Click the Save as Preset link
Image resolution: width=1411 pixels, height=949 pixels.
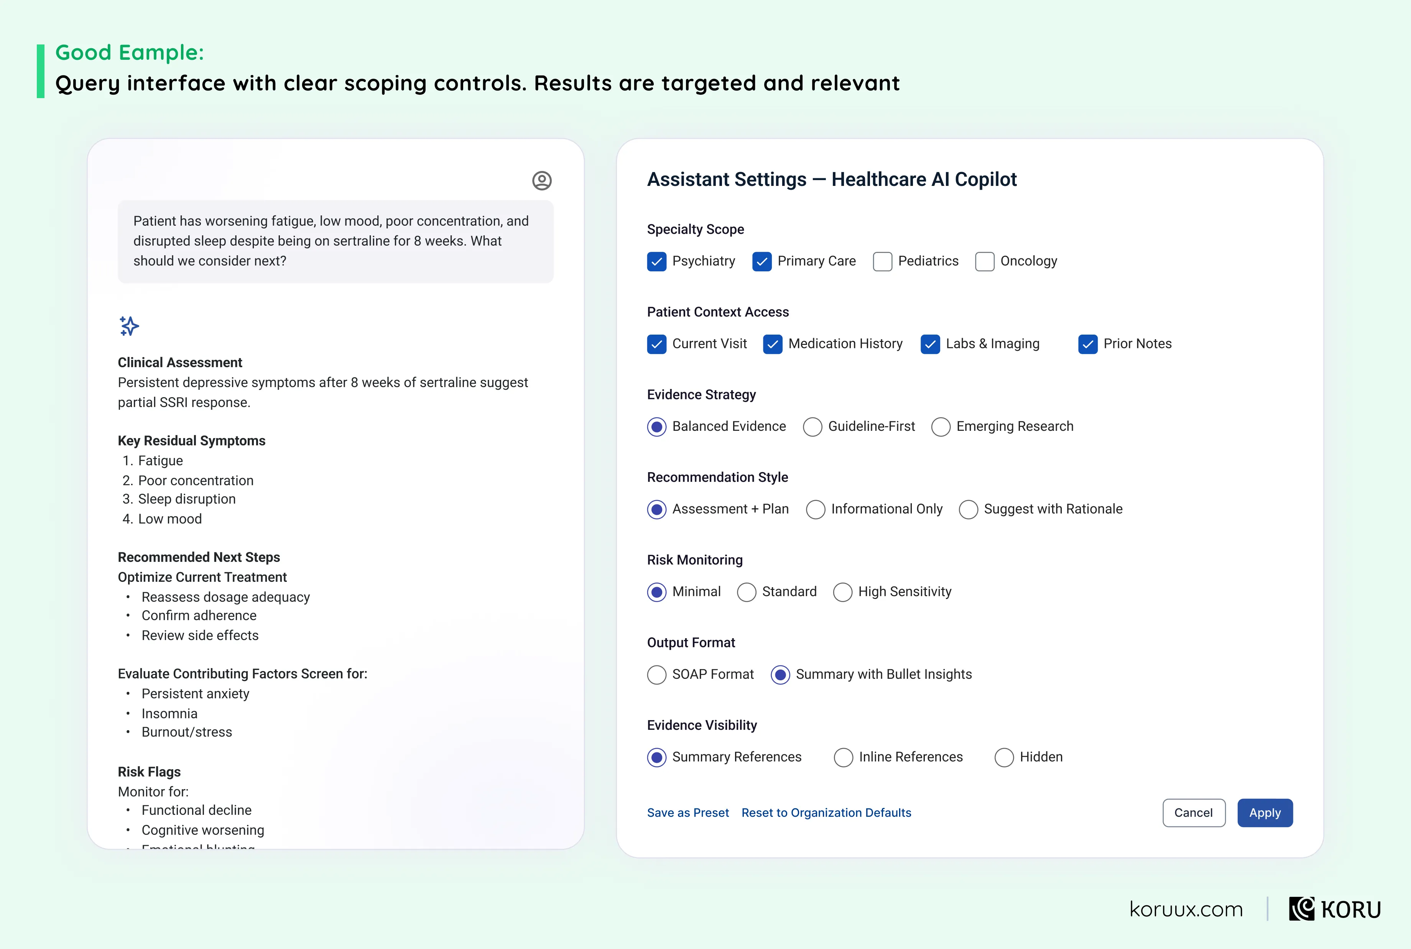tap(687, 813)
